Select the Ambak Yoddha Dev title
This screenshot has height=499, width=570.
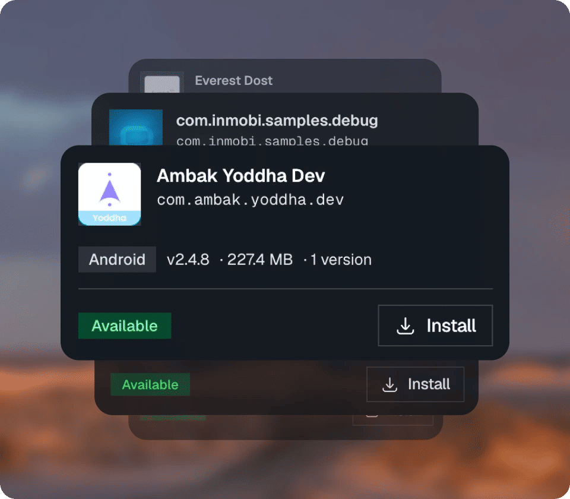[240, 176]
